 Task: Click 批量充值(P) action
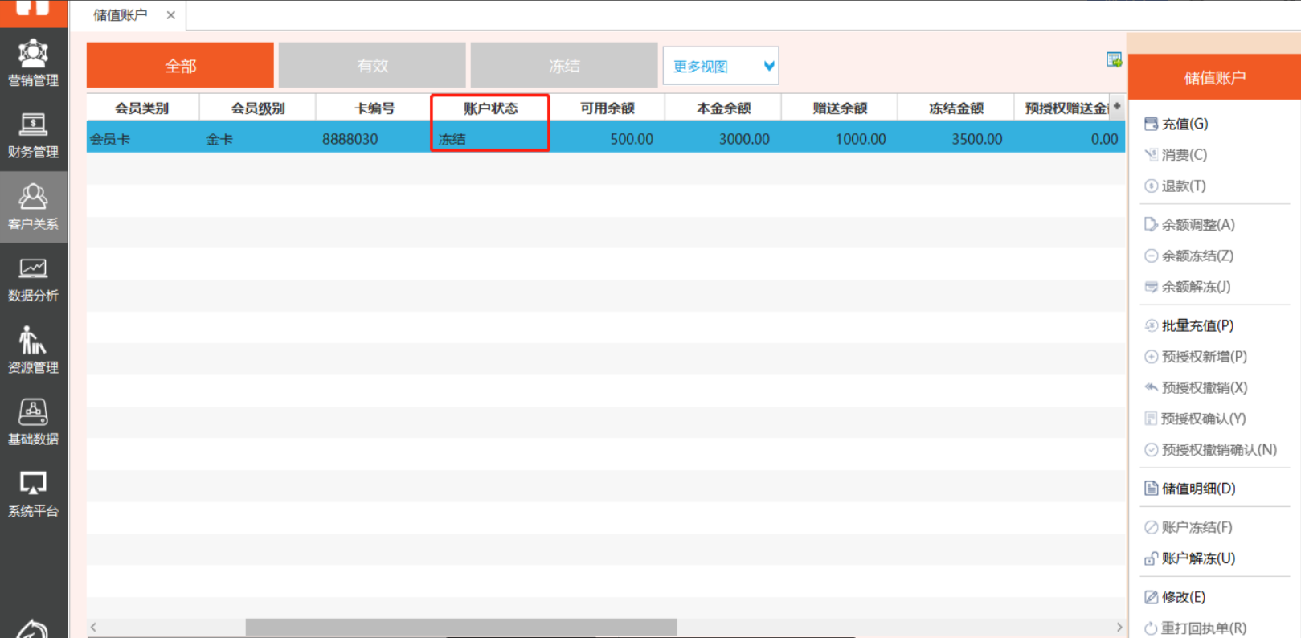(1197, 325)
